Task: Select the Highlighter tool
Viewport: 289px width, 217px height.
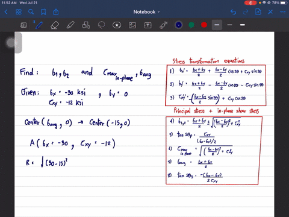Action: pos(70,25)
